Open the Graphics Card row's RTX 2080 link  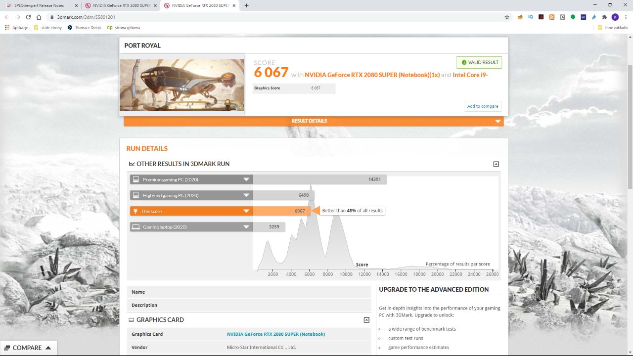coord(276,334)
